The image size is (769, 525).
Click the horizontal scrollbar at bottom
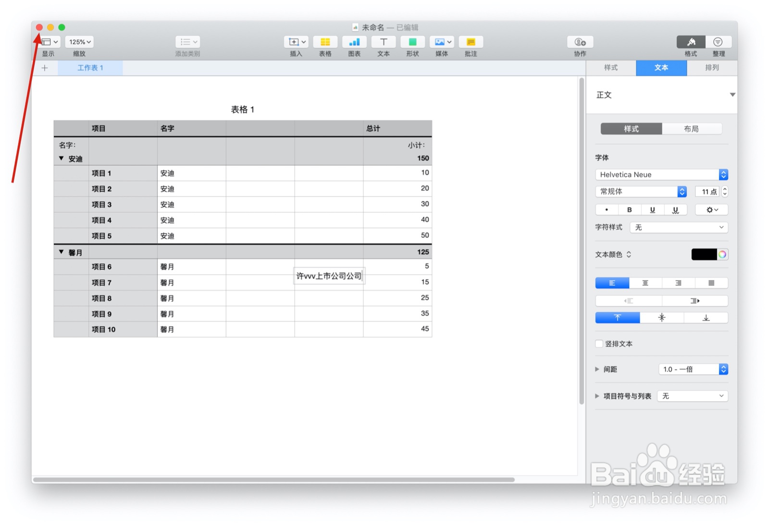273,479
